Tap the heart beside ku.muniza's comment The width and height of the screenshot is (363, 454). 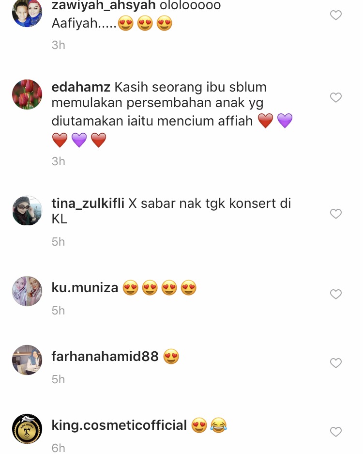click(336, 294)
